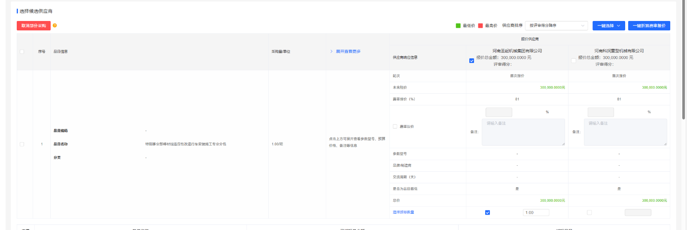Click the red 最高价 legend square
Screen dimensions: 687x230
click(480, 26)
